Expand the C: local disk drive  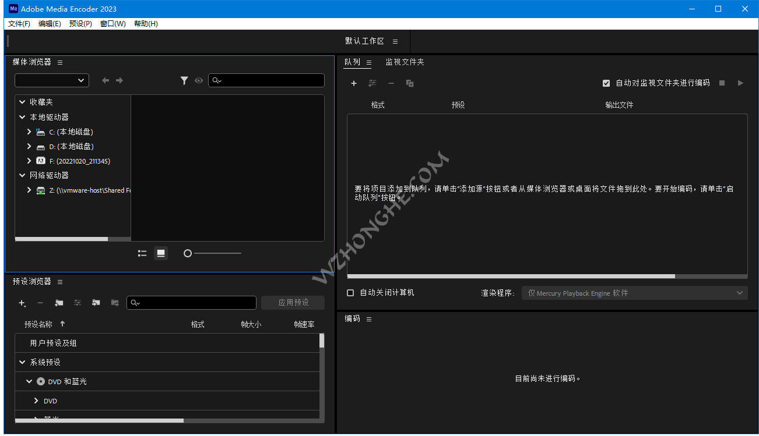[x=28, y=132]
